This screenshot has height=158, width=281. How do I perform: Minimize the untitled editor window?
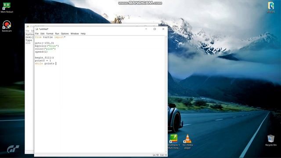146,29
